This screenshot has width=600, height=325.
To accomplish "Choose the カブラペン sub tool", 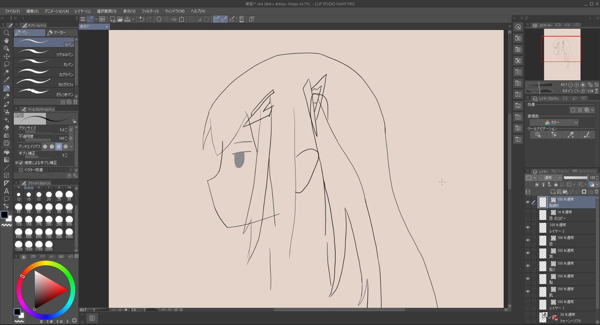I will tap(44, 73).
